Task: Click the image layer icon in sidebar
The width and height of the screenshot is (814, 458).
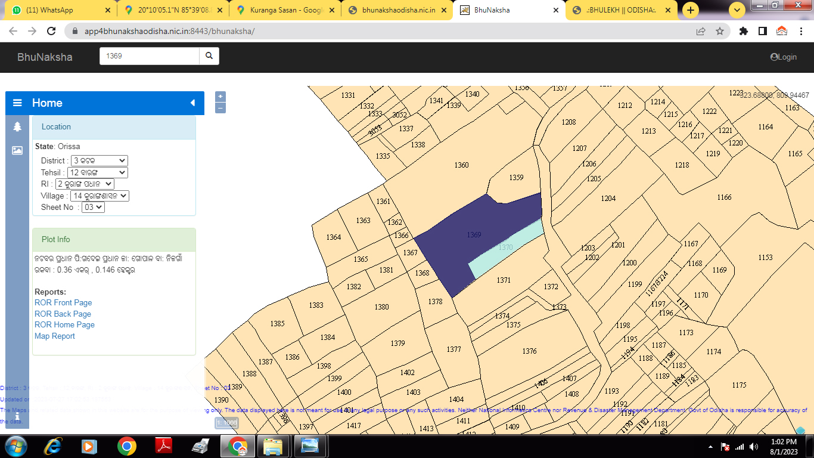Action: tap(17, 150)
